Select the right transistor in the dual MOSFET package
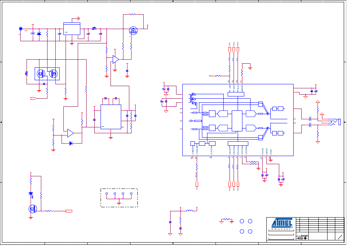Viewport: 350px width, 247px height. coord(53,74)
